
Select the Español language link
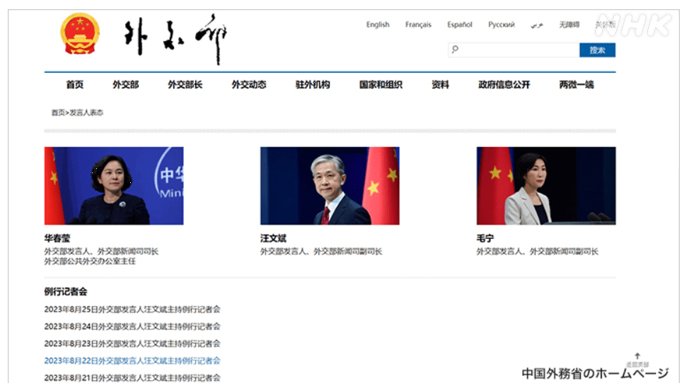(459, 25)
